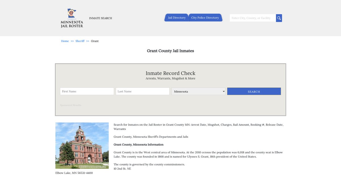Click the Sponsored Results label
341x176 pixels.
tap(70, 105)
